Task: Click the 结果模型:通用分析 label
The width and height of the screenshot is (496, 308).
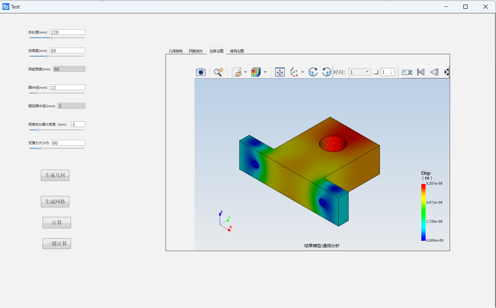Action: click(322, 246)
